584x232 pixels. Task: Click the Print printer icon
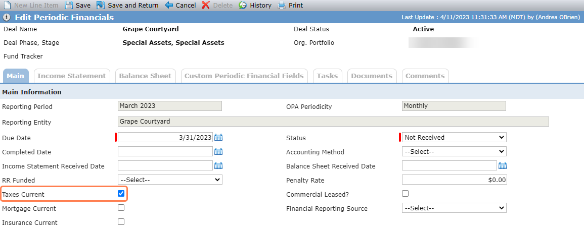(x=282, y=5)
